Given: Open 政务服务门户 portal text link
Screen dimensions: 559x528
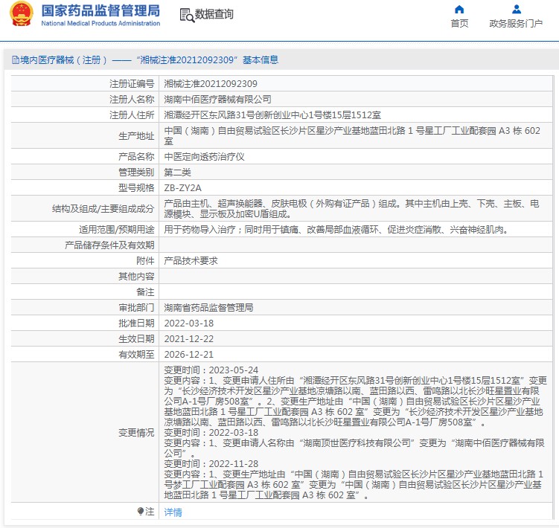Looking at the screenshot, I should coord(516,24).
